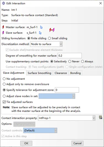
Task: Toggle Exclude shell/membrane element thickness checkbox
Action: 34,50
